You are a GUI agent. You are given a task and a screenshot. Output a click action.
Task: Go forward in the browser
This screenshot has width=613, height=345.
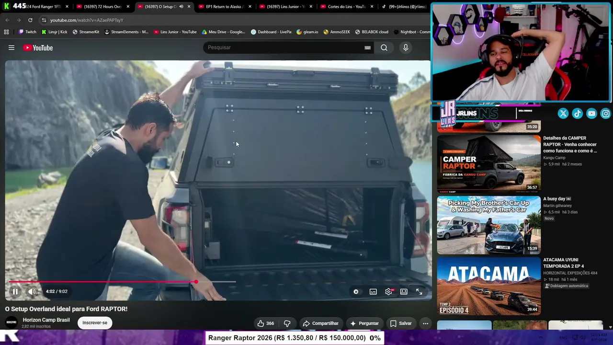(19, 20)
